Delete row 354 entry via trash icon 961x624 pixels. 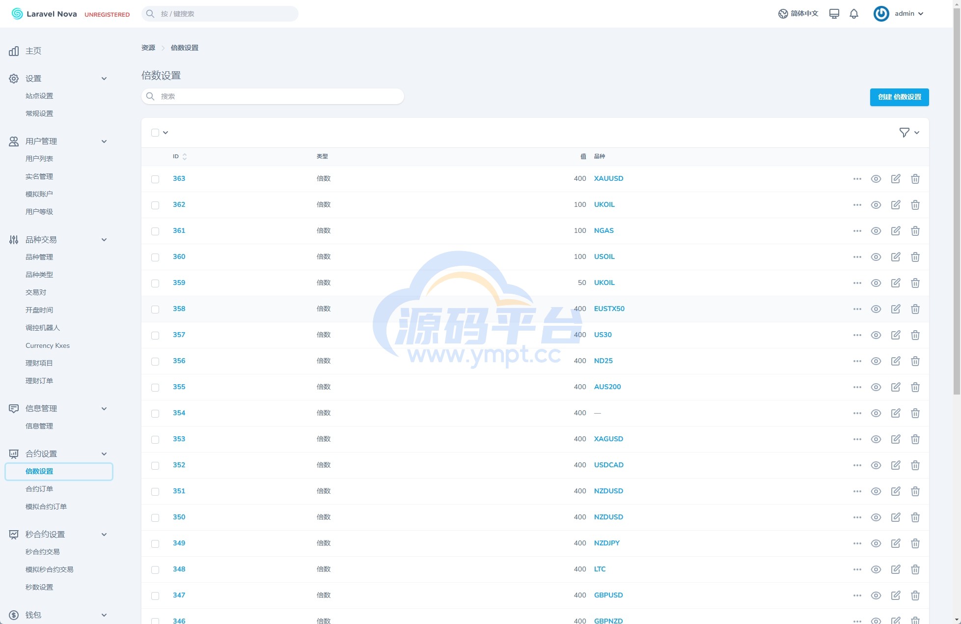point(915,413)
